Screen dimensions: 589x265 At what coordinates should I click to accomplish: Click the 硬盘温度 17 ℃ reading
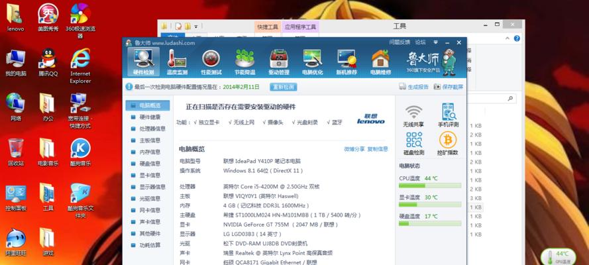(418, 217)
